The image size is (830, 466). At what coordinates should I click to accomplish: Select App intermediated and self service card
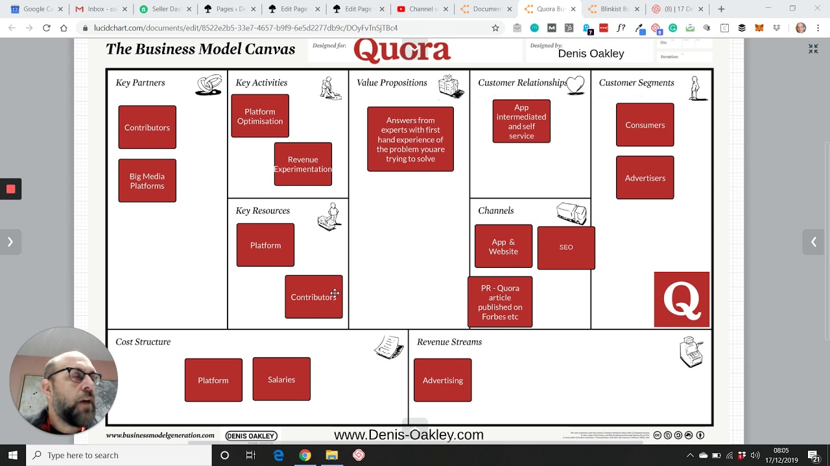point(521,121)
